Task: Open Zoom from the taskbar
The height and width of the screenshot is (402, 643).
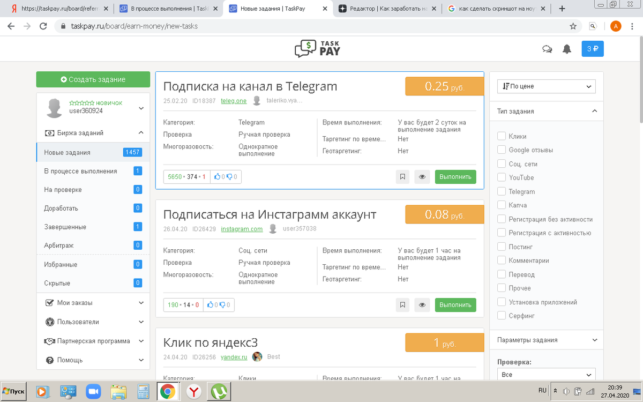Action: click(x=94, y=391)
